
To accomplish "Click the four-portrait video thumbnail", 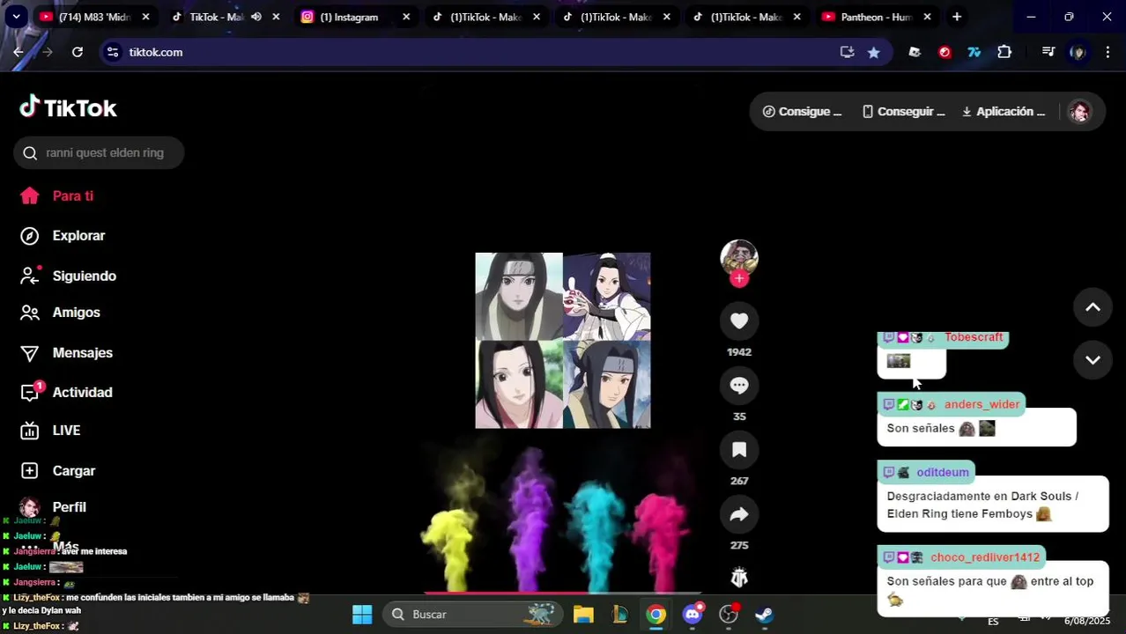I will pyautogui.click(x=563, y=341).
